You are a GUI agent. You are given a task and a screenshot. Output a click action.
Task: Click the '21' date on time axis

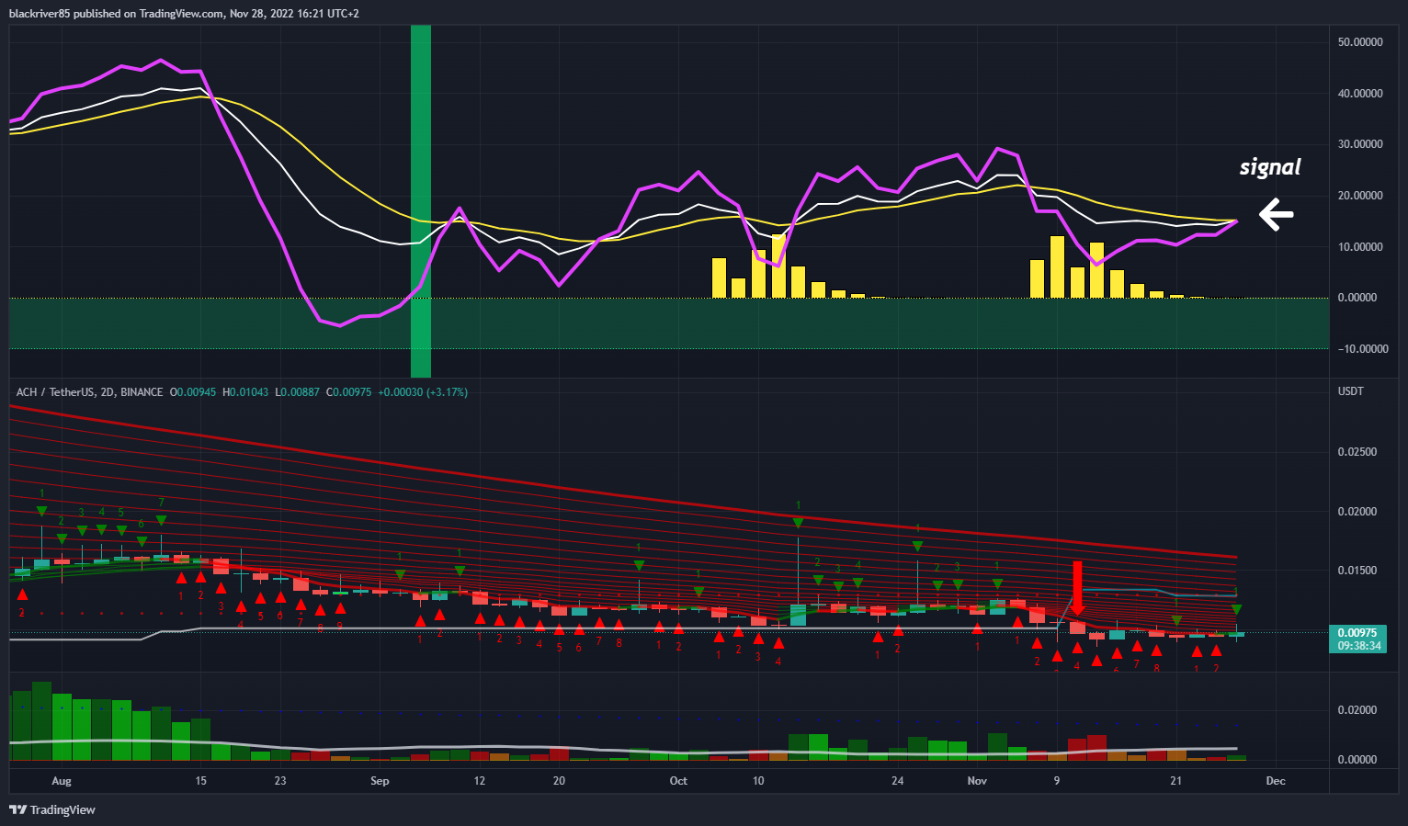(1176, 781)
